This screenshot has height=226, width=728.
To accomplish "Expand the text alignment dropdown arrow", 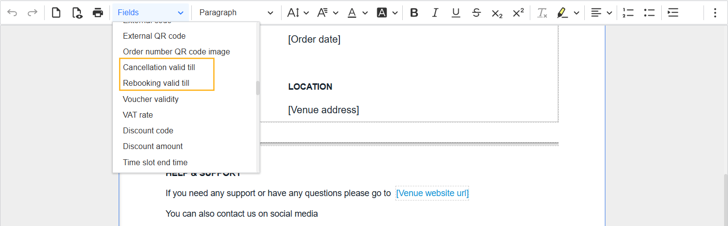I will click(609, 13).
